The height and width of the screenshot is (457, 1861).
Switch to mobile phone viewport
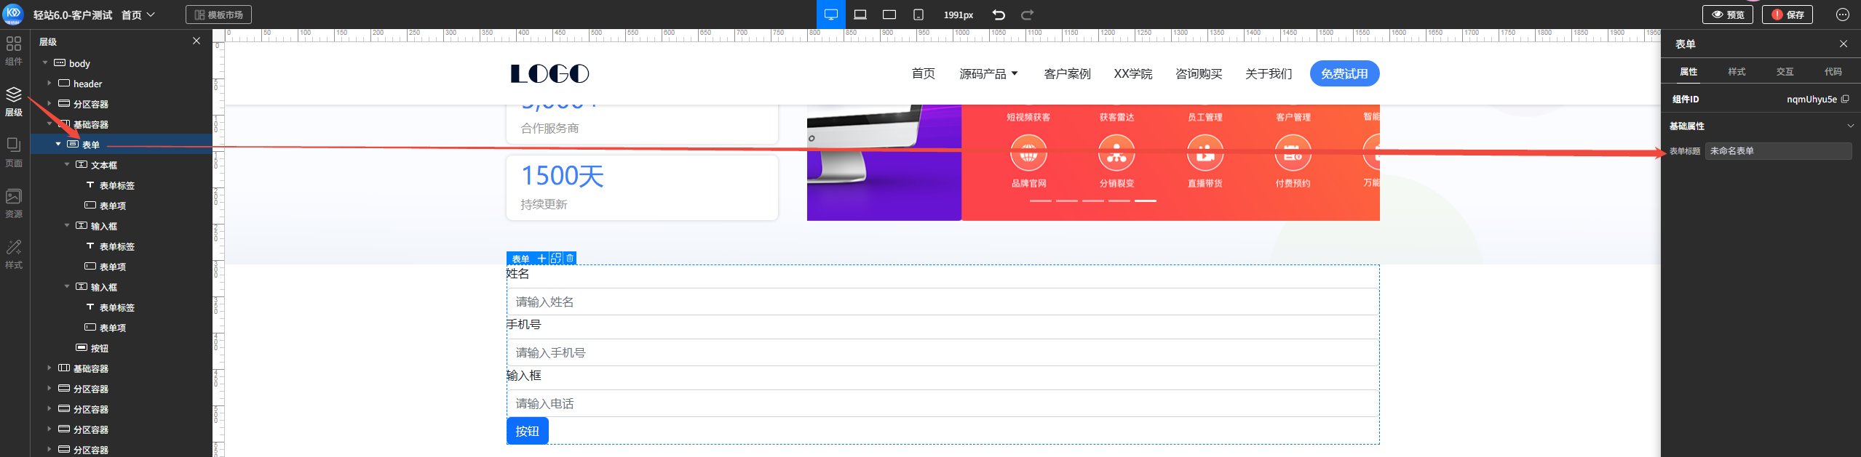pyautogui.click(x=918, y=15)
